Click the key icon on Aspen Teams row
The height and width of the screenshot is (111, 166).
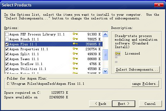(75, 59)
